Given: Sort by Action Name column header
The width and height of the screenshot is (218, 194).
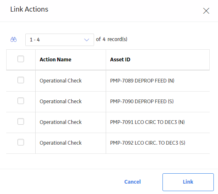Looking at the screenshot, I should coord(56,60).
